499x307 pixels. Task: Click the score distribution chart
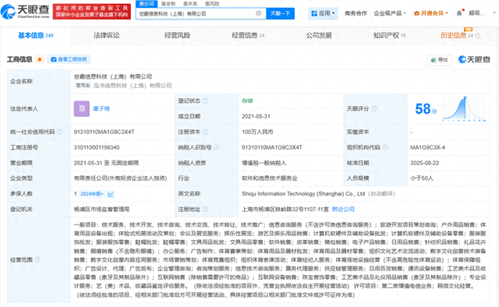tap(465, 109)
